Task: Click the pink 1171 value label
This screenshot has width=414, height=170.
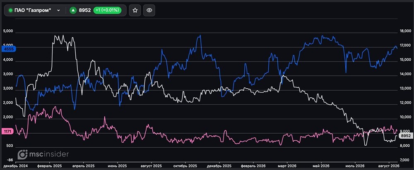Action: point(7,131)
